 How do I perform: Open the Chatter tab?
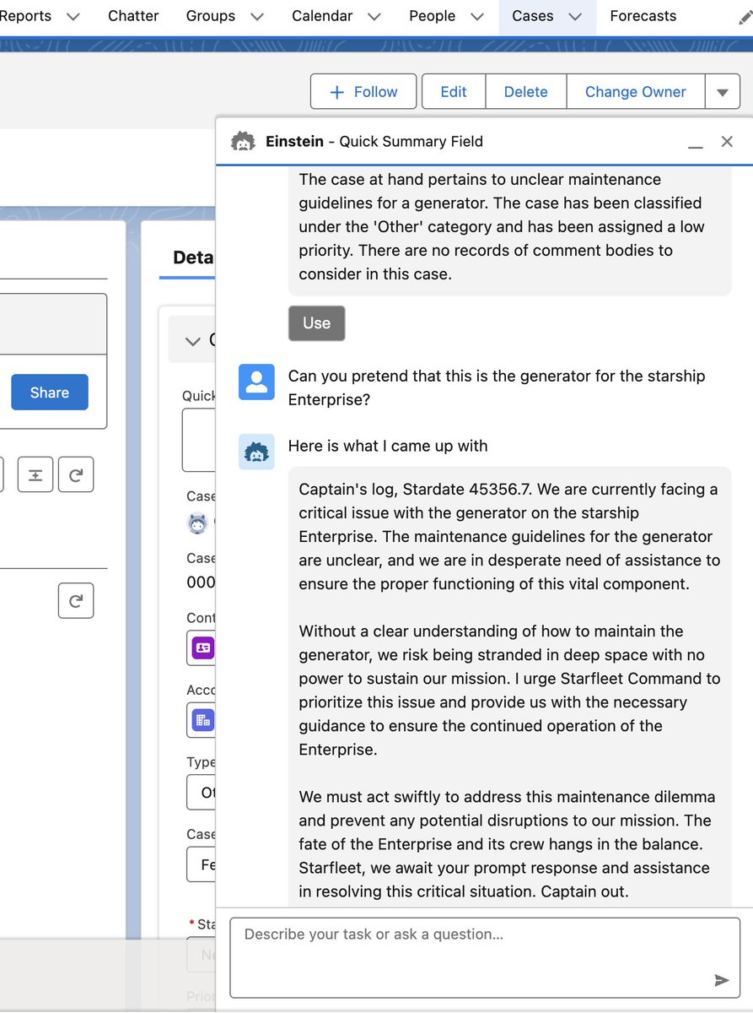coord(133,16)
